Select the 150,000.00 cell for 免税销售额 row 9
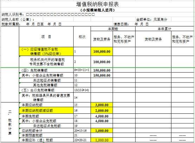 point(102,70)
